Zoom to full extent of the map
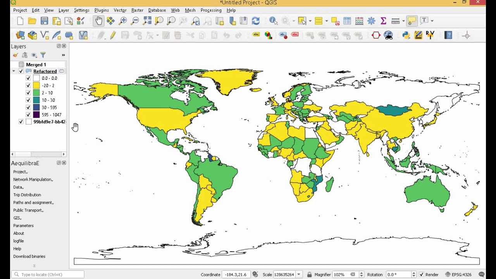496x279 pixels. [x=147, y=21]
